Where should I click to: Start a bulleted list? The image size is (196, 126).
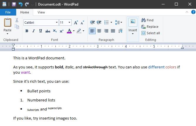tap(107, 23)
